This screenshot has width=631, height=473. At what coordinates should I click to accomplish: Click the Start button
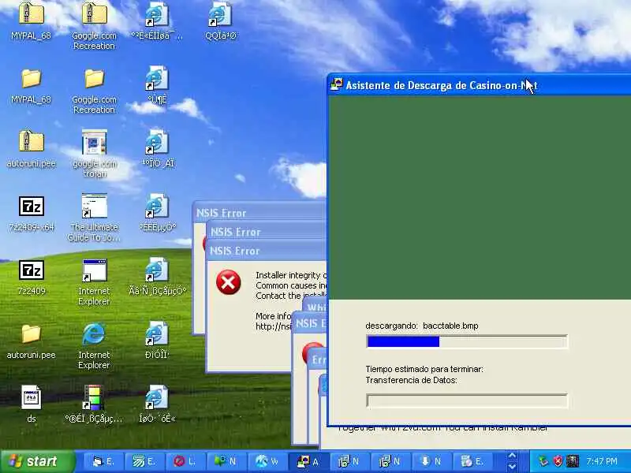point(37,461)
